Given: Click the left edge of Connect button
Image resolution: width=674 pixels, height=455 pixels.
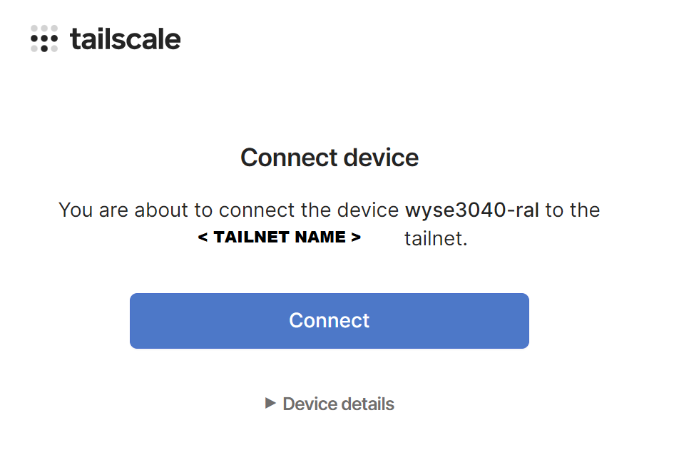Looking at the screenshot, I should tap(136, 321).
